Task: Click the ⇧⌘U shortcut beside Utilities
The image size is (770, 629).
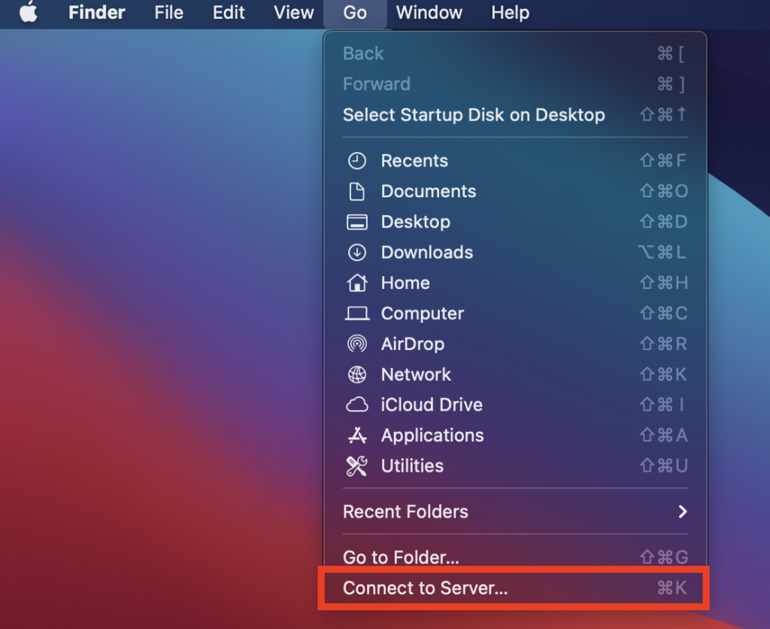Action: point(663,466)
